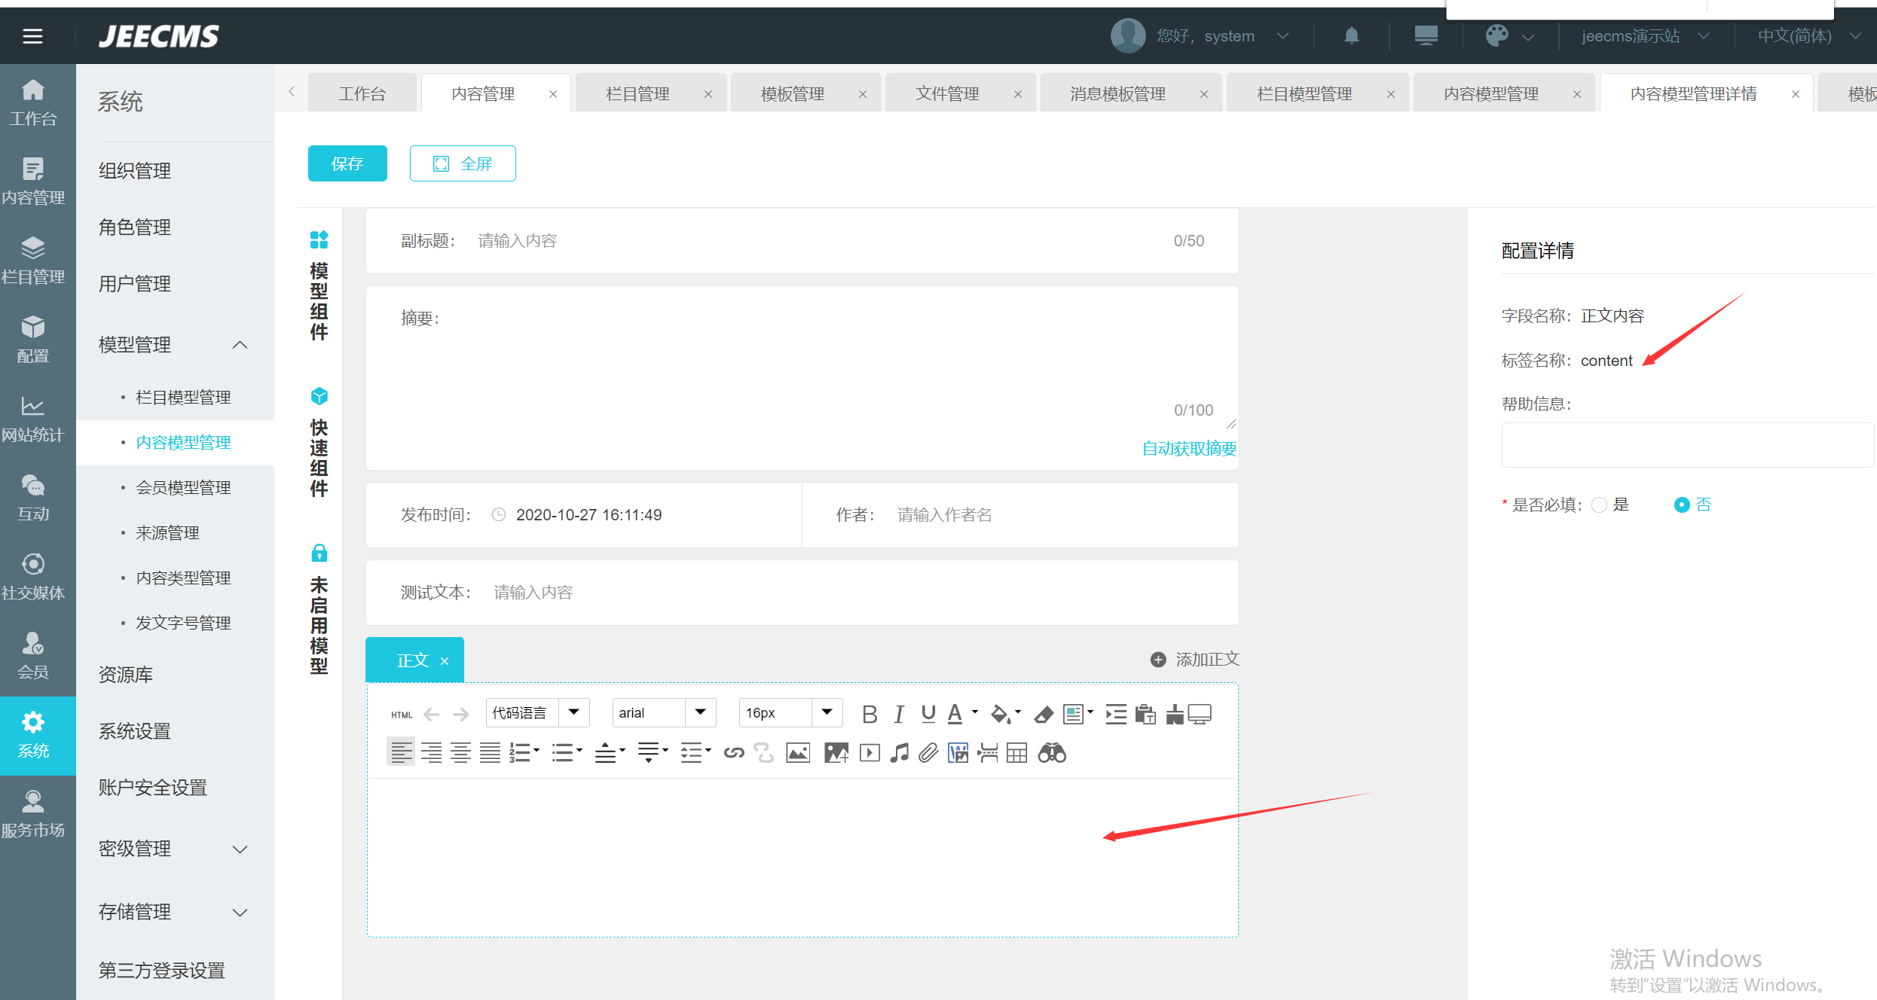Screen dimensions: 1877x1000
Task: Click the 保存 save button
Action: [x=347, y=163]
